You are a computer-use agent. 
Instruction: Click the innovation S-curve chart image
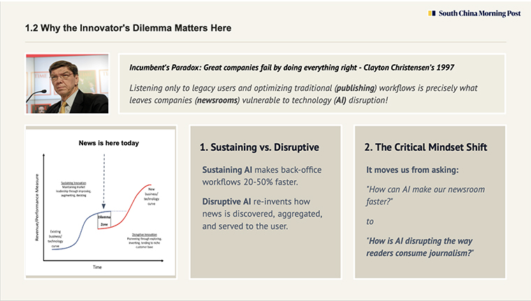click(101, 203)
